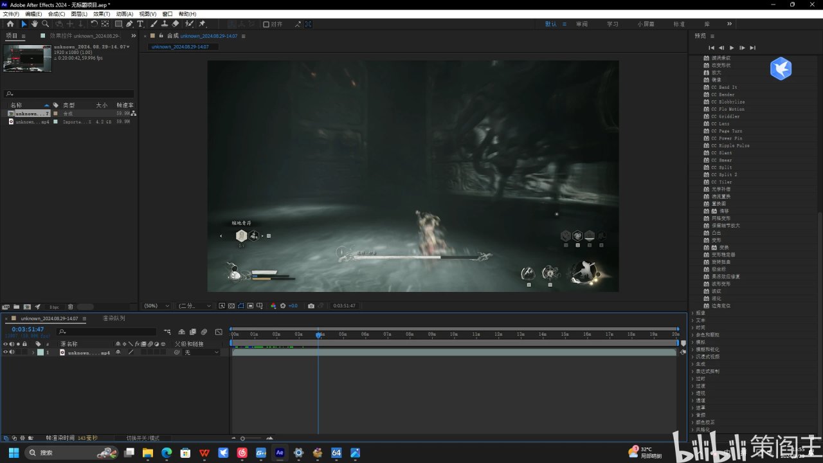Viewport: 823px width, 463px height.
Task: Open the parent link dropdown showing 无
Action: (x=201, y=352)
